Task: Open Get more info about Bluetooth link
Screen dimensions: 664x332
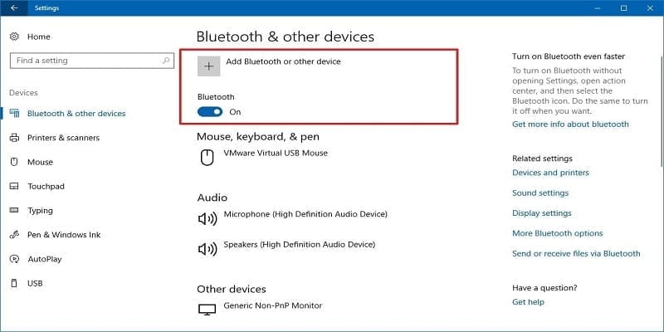Action: (570, 124)
